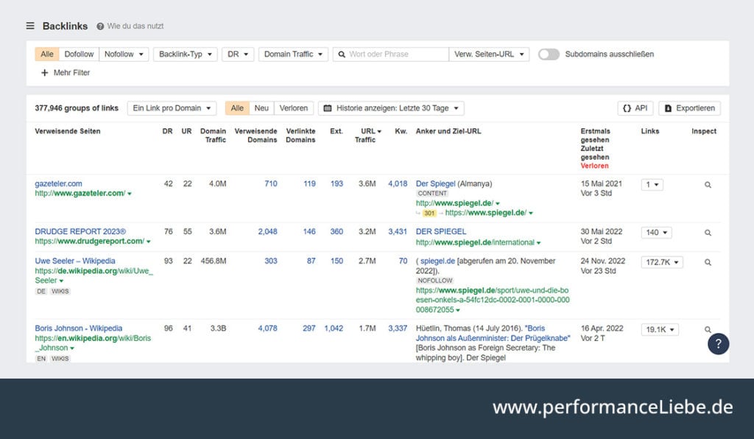Click keywords count 4,018
754x439 pixels.
398,183
